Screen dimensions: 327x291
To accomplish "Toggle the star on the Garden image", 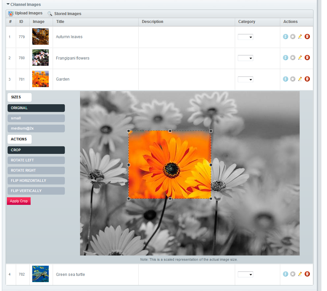I will pos(293,79).
